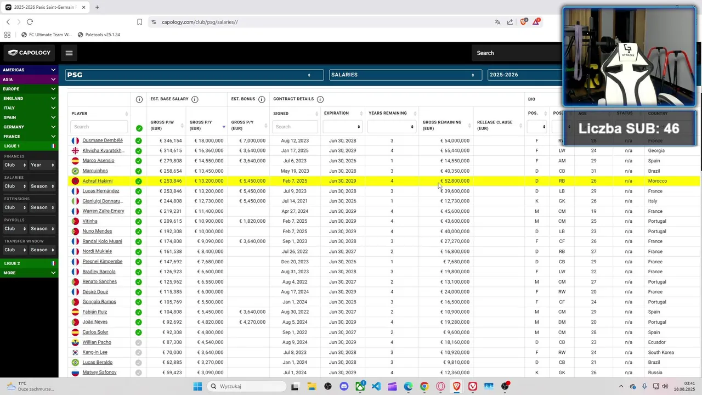Screen dimensions: 702x395
Task: Click Lucas Beraldo's grey unverified checkmark
Action: (139, 363)
